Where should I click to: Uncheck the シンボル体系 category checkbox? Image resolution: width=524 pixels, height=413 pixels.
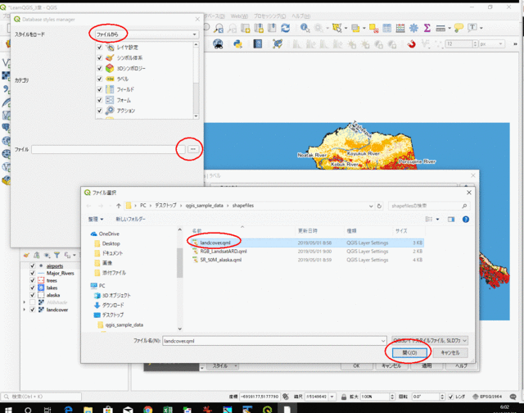coord(100,57)
